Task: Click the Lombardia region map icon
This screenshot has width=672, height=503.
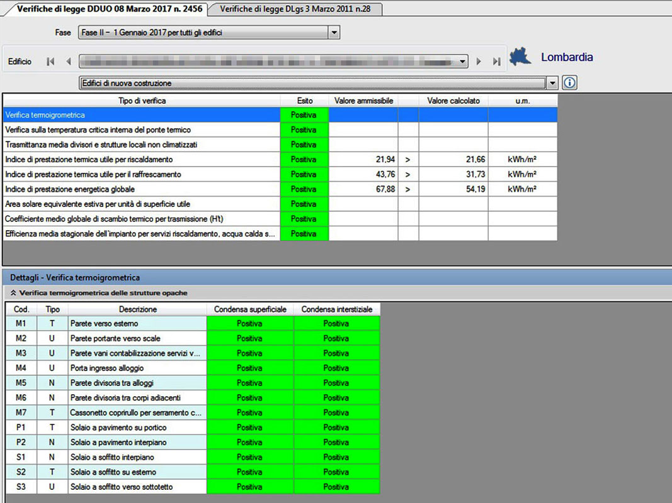Action: [521, 57]
